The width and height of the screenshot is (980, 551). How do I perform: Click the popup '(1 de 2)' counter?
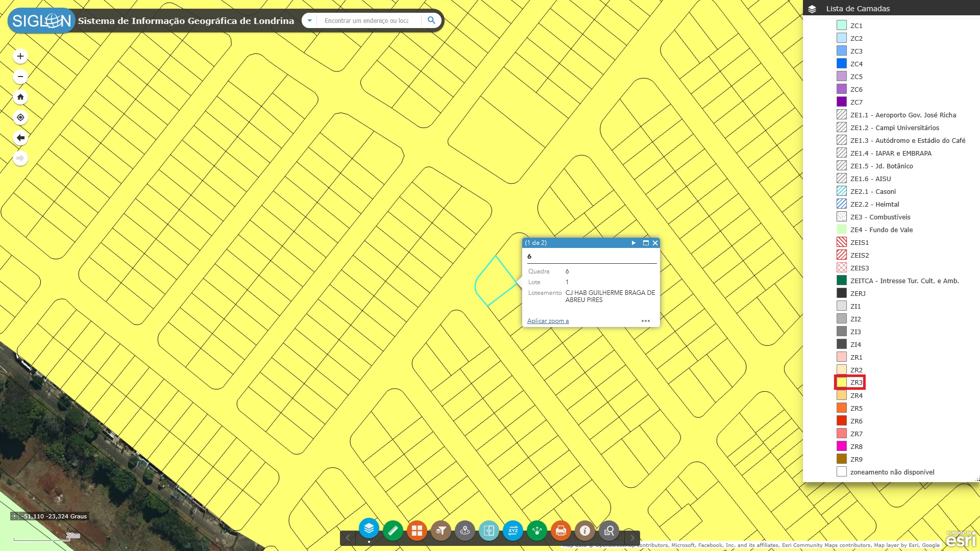(x=536, y=243)
